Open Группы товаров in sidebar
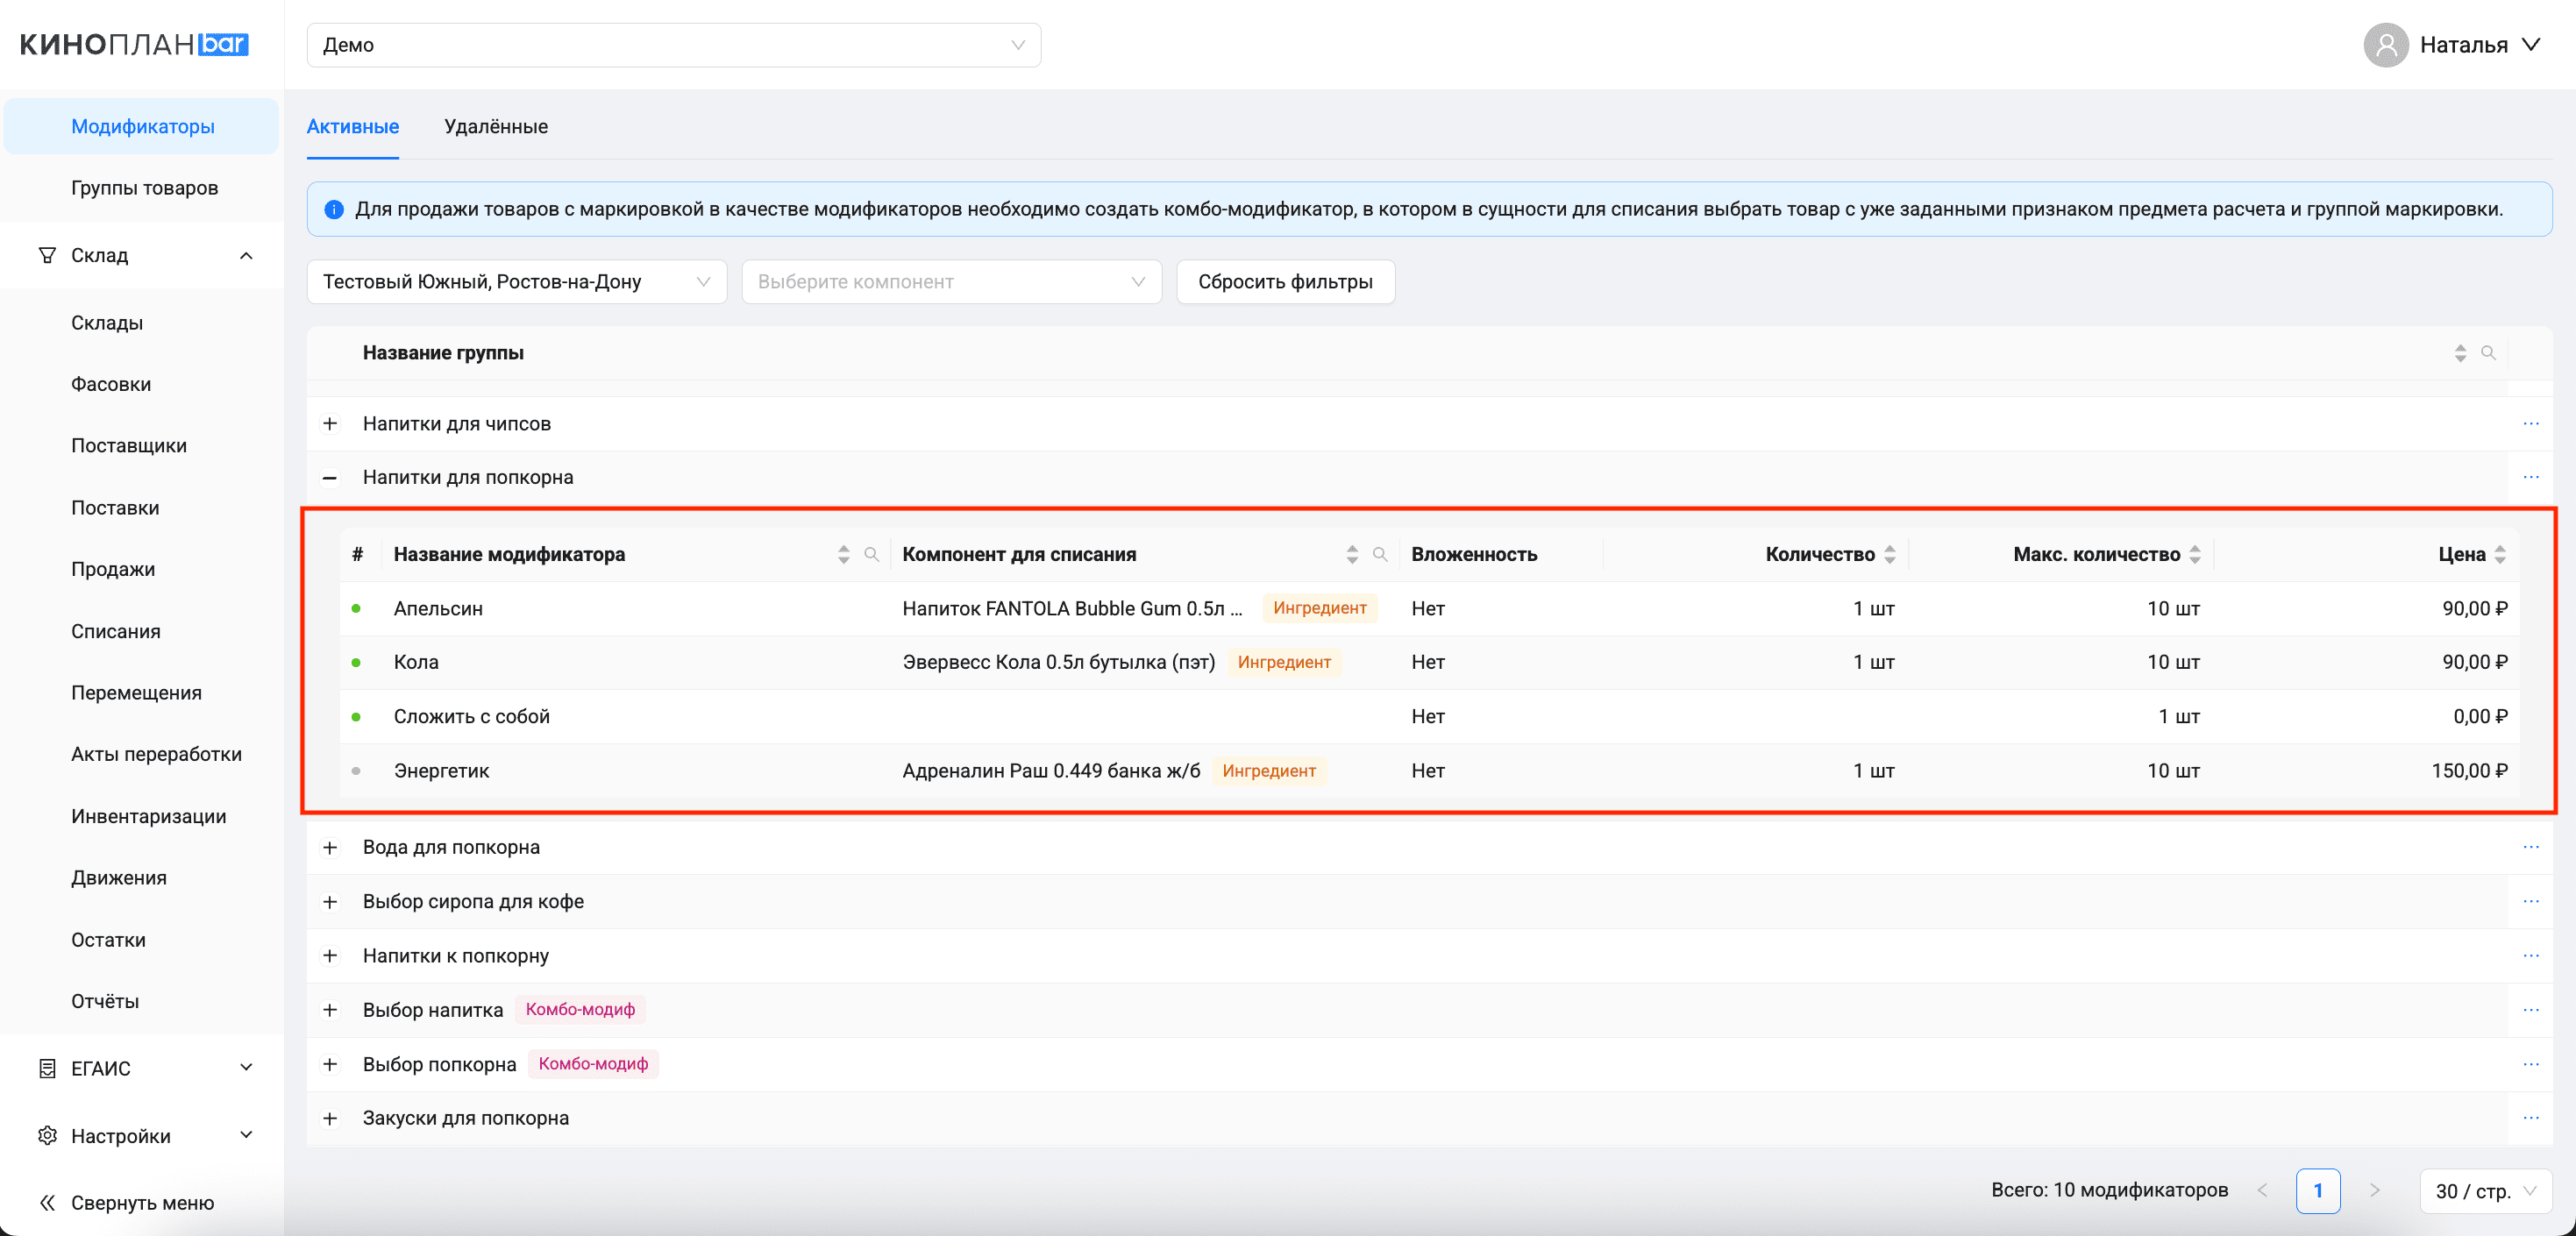This screenshot has height=1236, width=2576. 144,188
